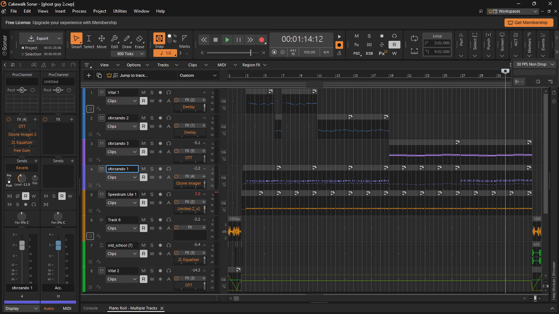Collapse the Speedrum Lite 1 track
This screenshot has height=314, width=559.
pos(204,194)
